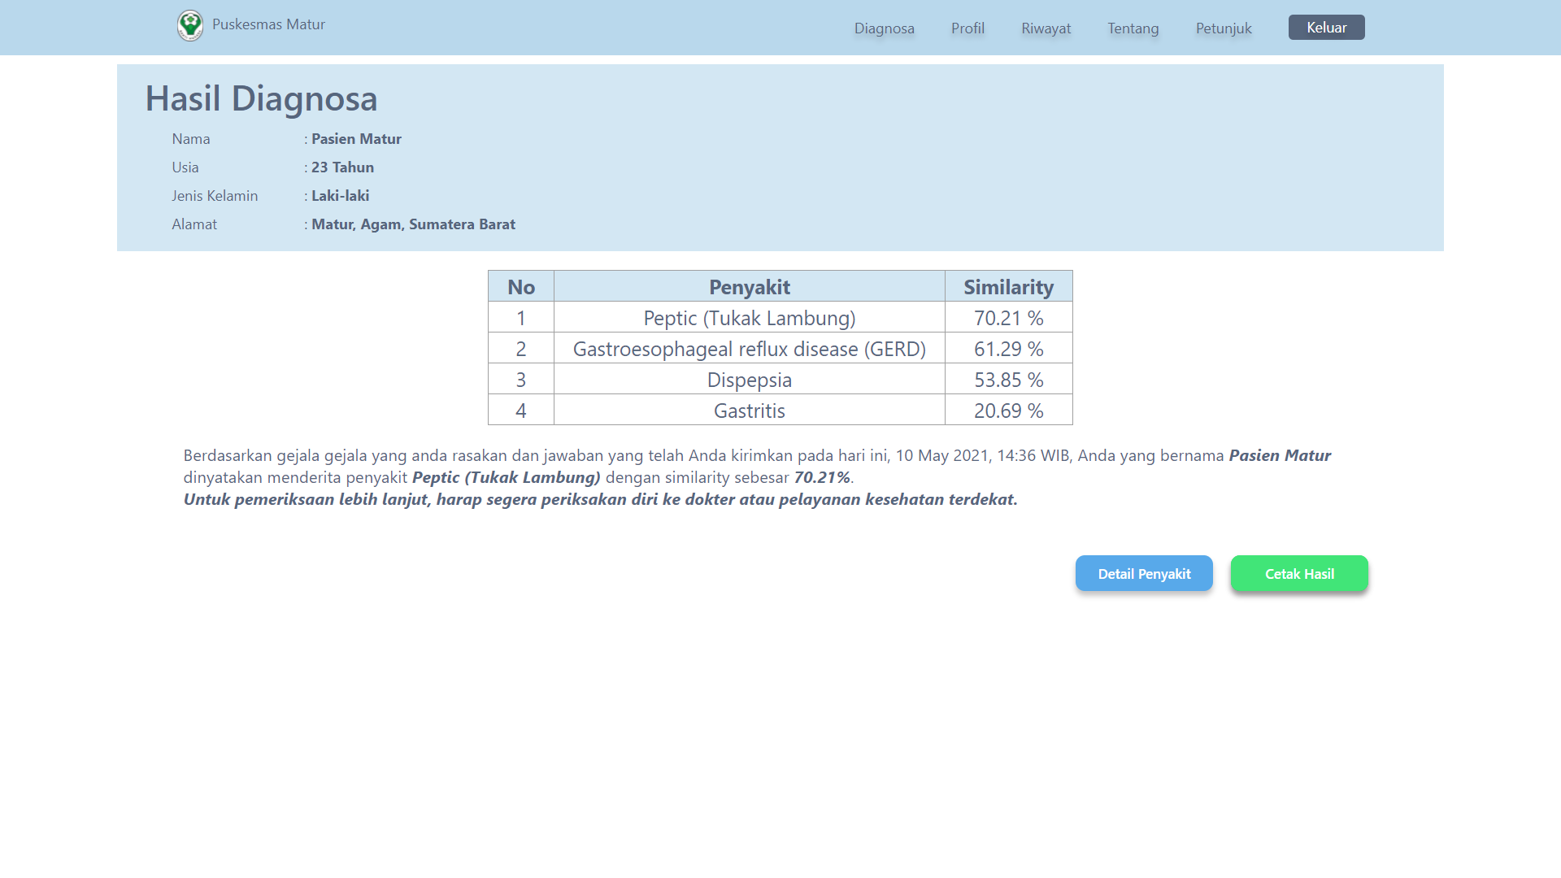The width and height of the screenshot is (1561, 878).
Task: Open the Petunjuk navigation item
Action: coord(1223,28)
